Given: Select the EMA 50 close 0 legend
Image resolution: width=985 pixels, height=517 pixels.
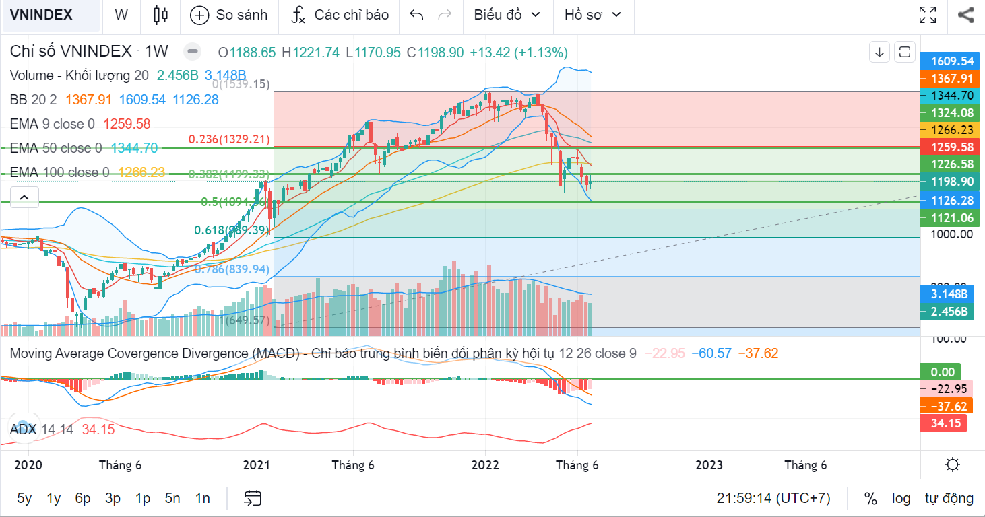Looking at the screenshot, I should (x=56, y=148).
